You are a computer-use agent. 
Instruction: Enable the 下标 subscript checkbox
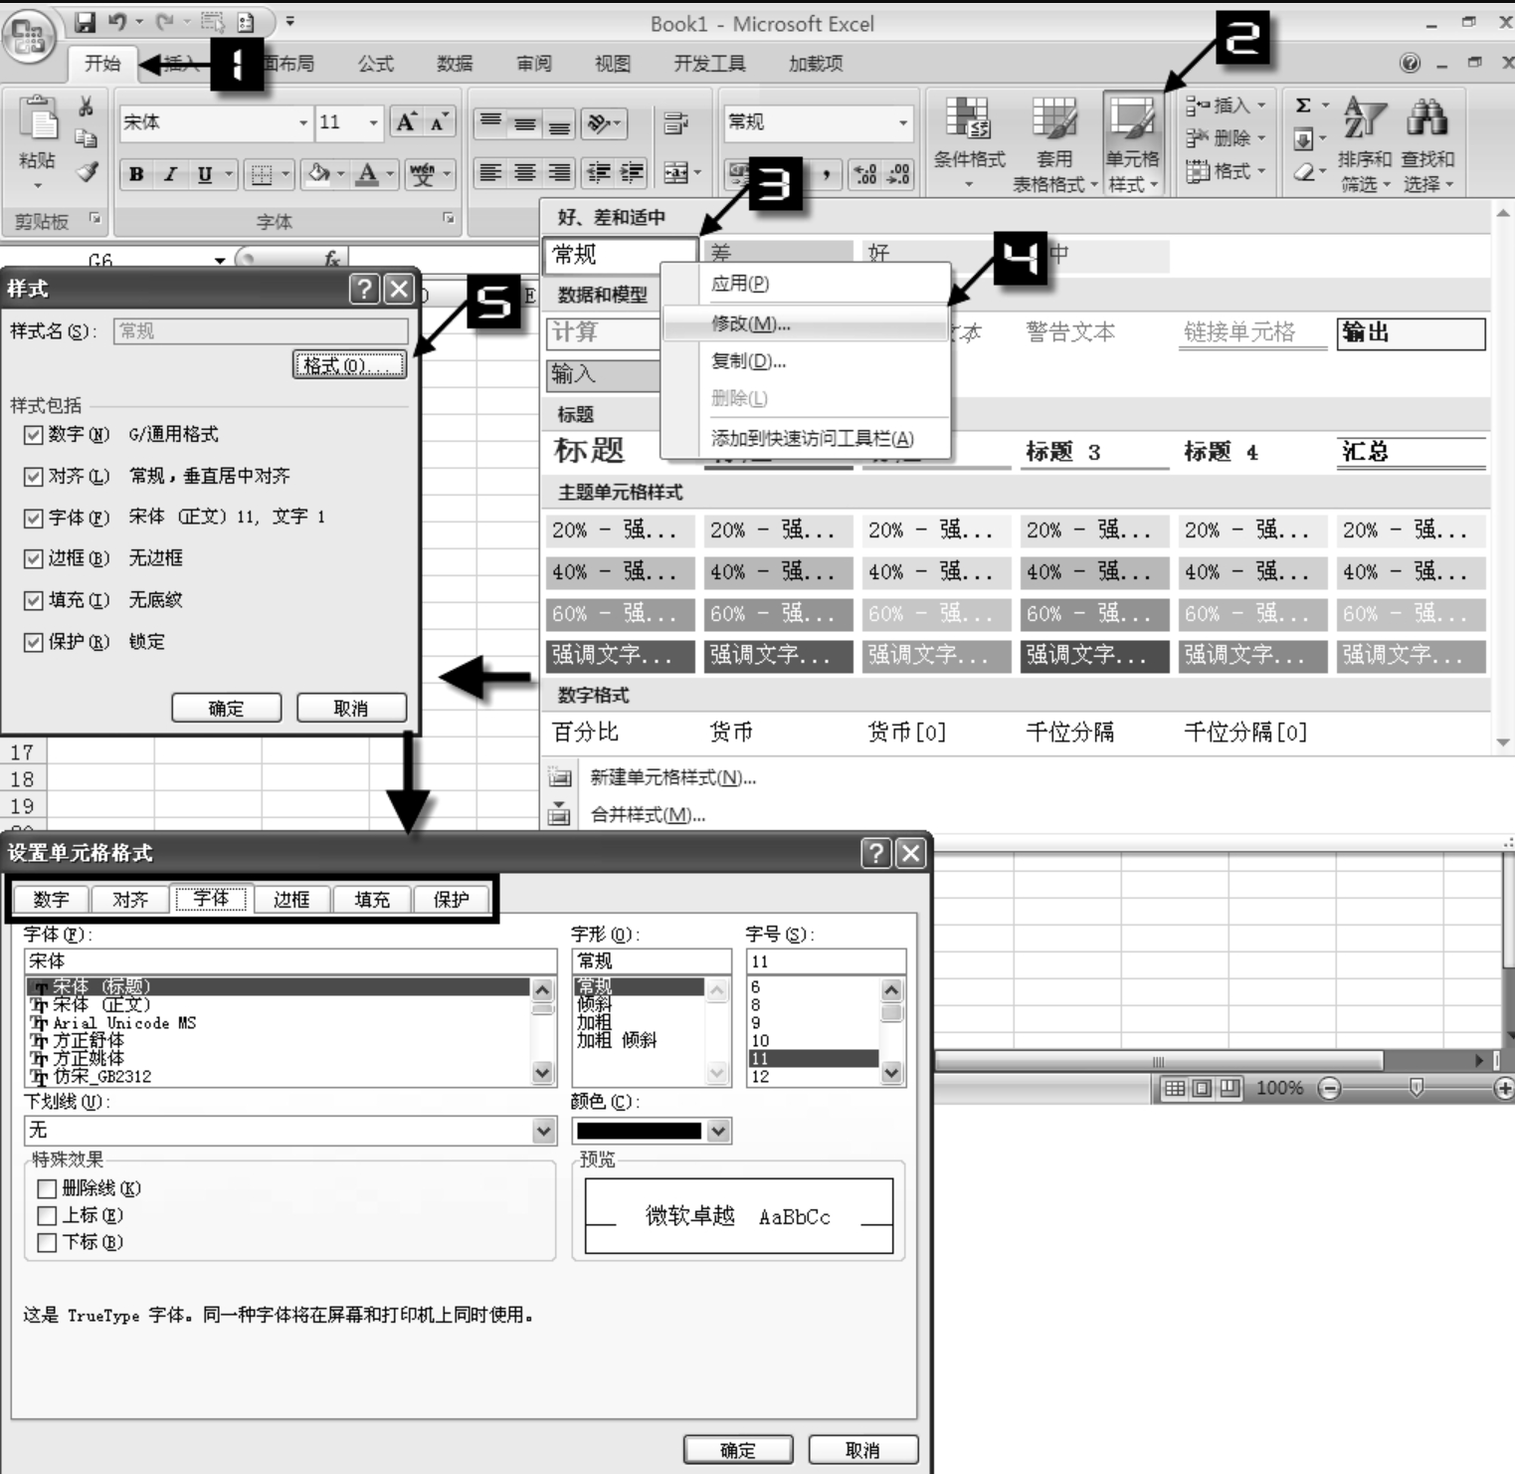click(46, 1242)
